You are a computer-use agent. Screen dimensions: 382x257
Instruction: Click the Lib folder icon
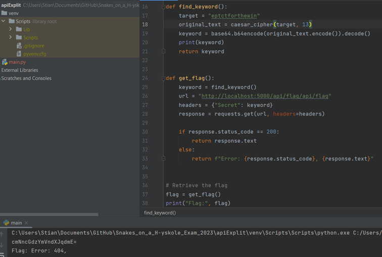click(x=19, y=29)
